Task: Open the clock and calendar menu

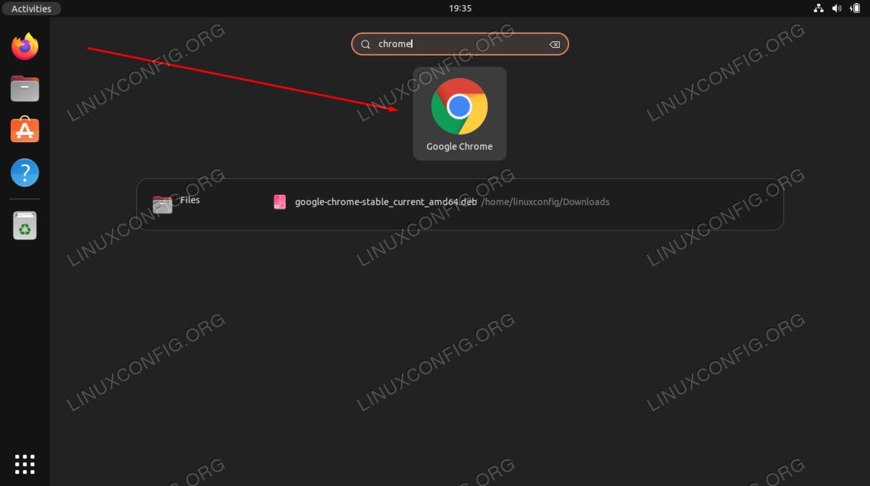Action: [x=460, y=9]
